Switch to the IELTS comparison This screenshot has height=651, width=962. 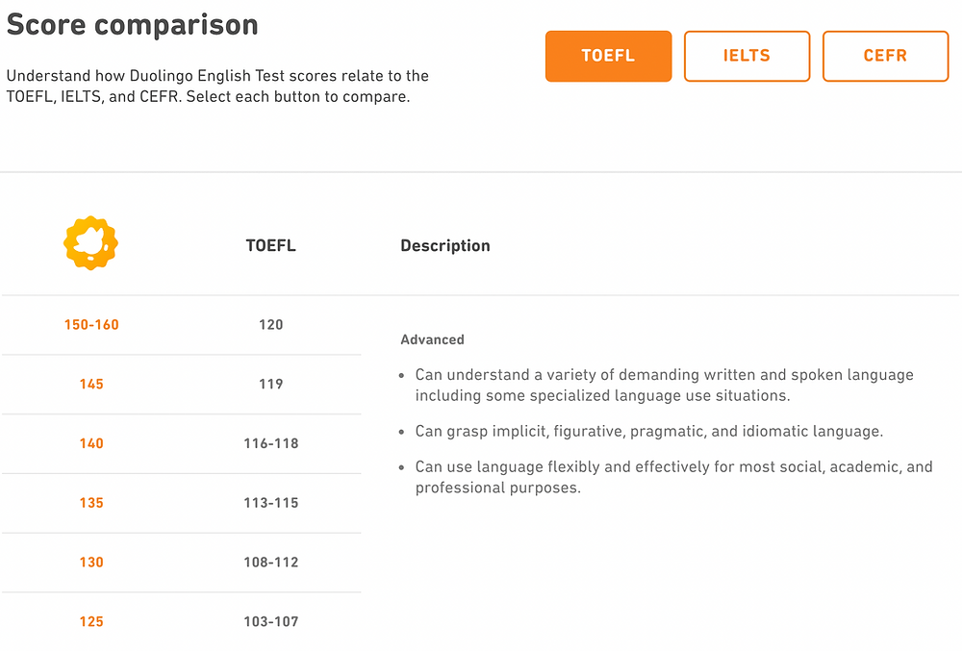[747, 56]
